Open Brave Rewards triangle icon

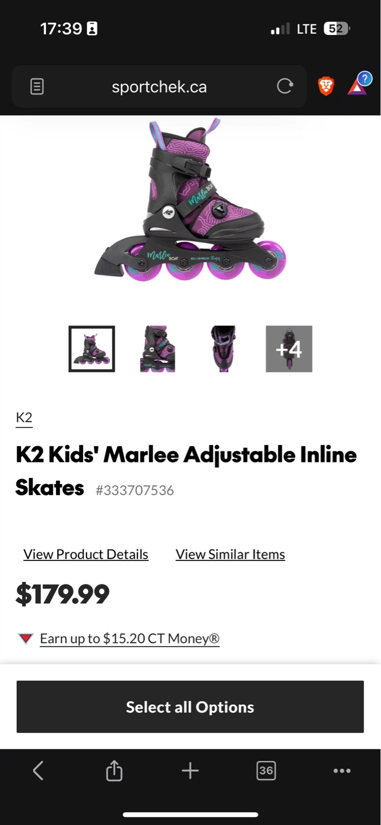coord(358,87)
